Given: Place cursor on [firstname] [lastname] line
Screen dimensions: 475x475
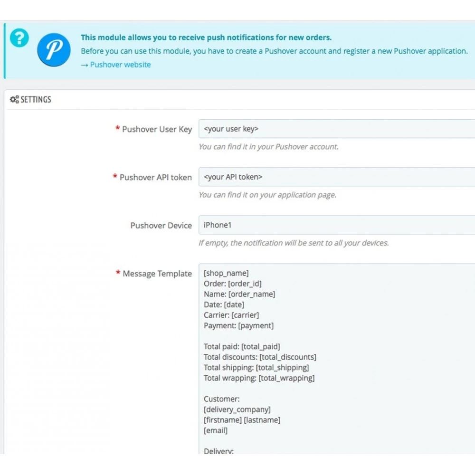Looking at the screenshot, I should coord(242,420).
